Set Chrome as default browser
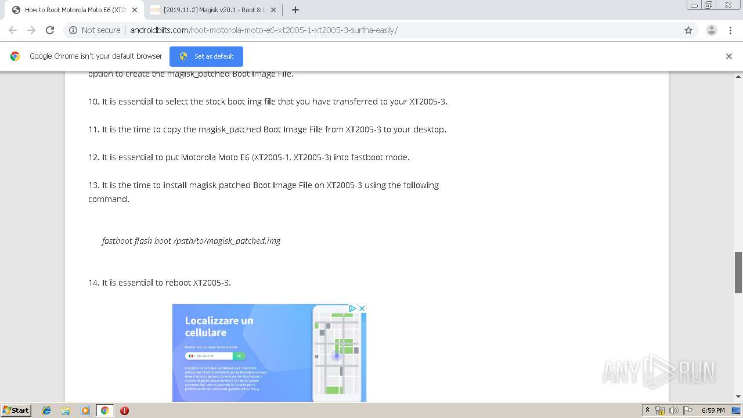743x418 pixels. (x=206, y=56)
